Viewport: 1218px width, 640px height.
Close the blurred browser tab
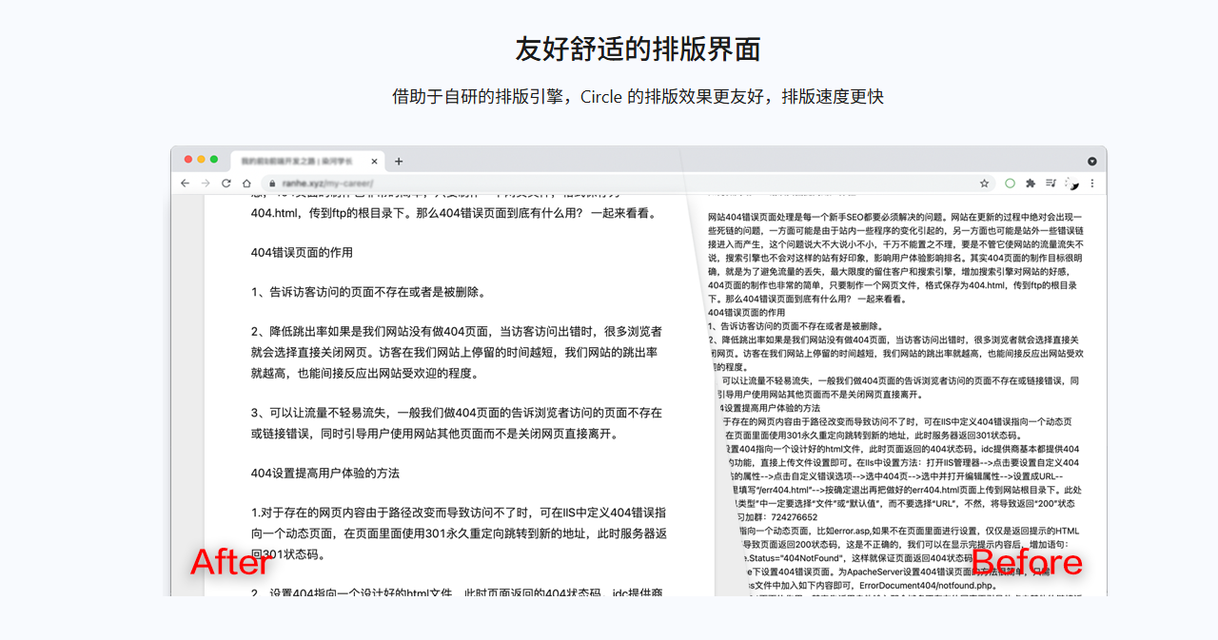tap(376, 162)
